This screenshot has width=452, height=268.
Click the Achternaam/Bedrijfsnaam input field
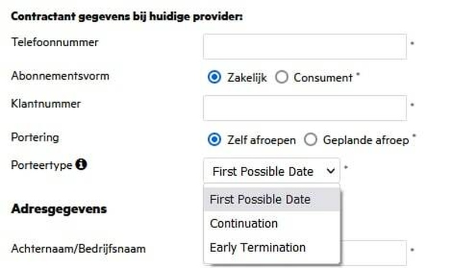tap(373, 253)
